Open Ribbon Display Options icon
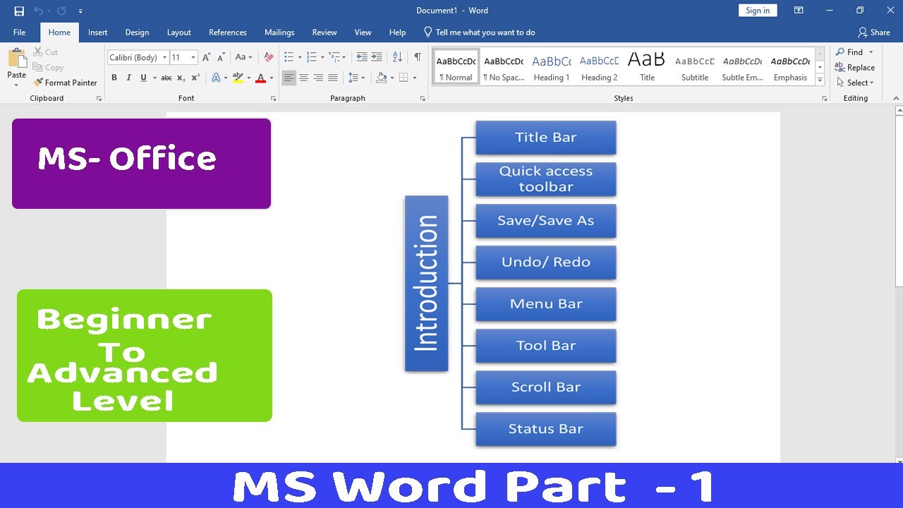903x508 pixels. pyautogui.click(x=799, y=11)
